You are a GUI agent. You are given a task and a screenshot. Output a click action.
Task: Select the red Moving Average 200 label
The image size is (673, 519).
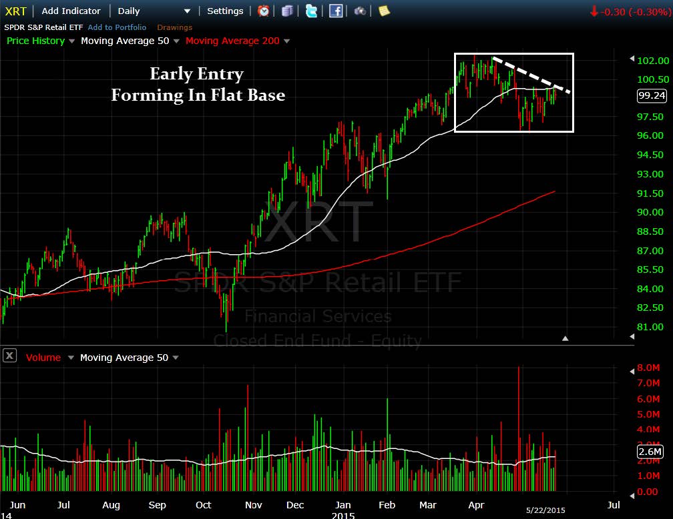click(232, 41)
